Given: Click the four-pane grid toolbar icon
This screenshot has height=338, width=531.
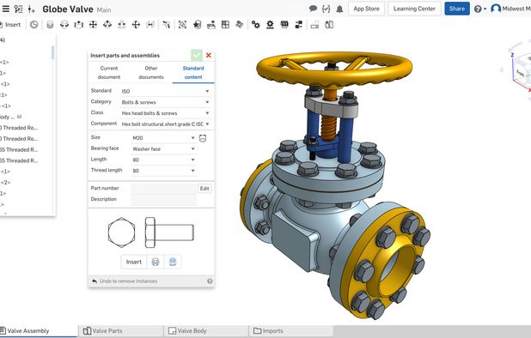Looking at the screenshot, I should [225, 25].
